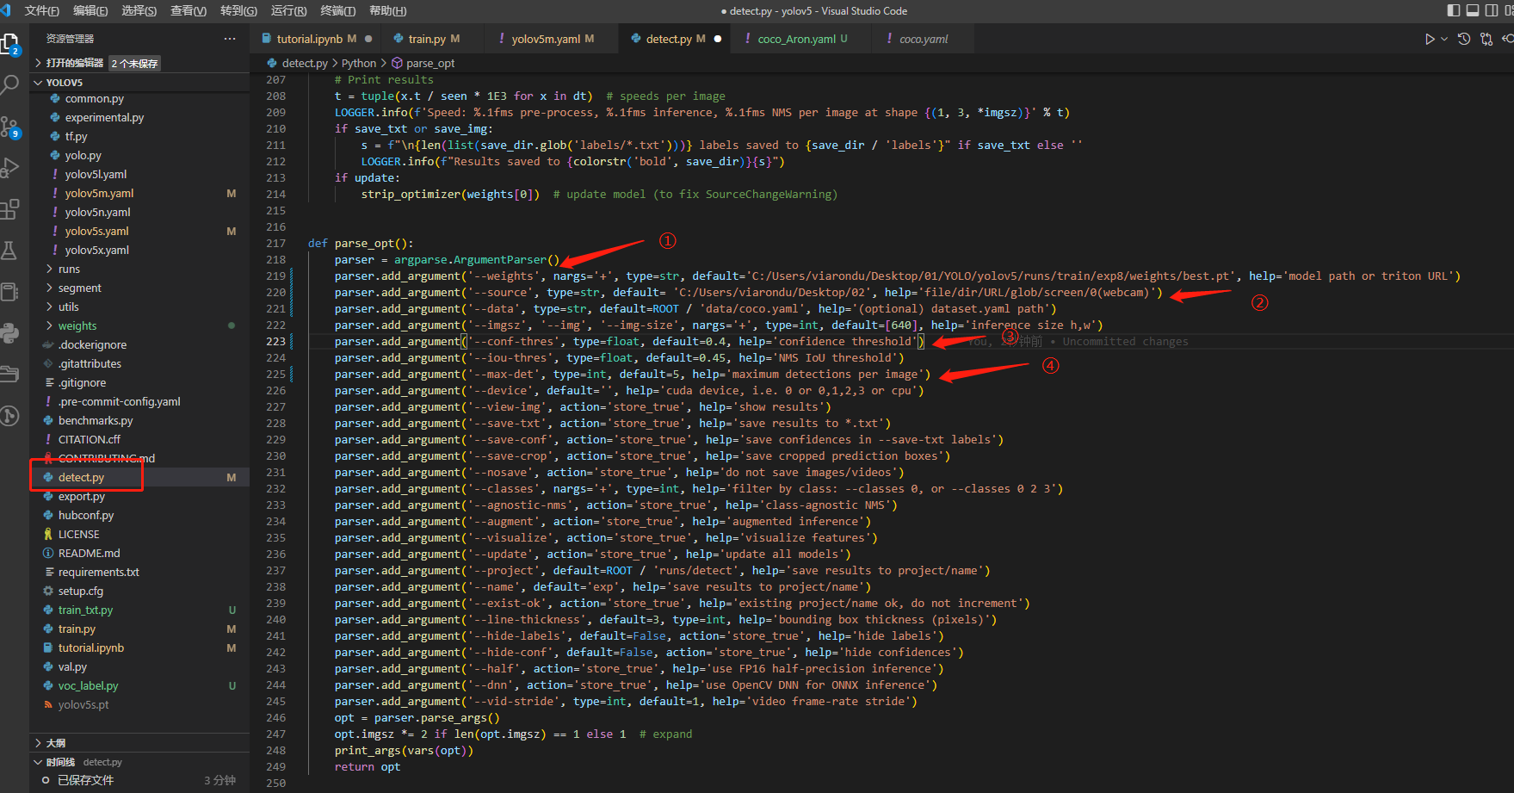Switch to yolov5m.yaml tab
This screenshot has height=793, width=1514.
pyautogui.click(x=552, y=39)
